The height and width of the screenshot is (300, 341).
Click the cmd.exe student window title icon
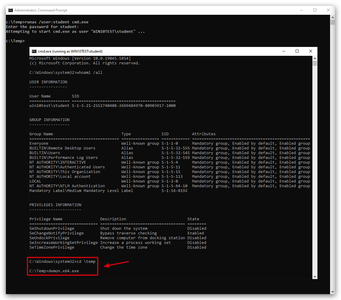(x=34, y=51)
